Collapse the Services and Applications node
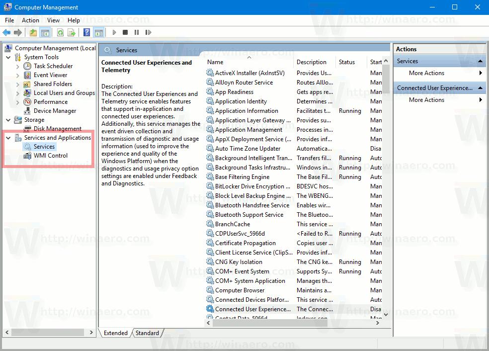The height and width of the screenshot is (351, 489). (x=7, y=138)
